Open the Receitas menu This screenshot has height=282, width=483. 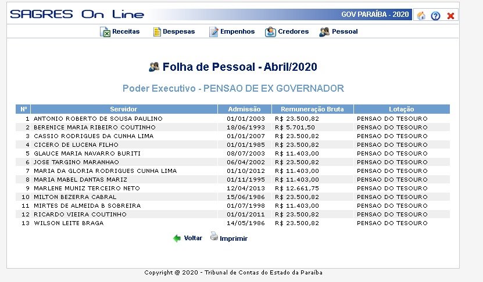click(126, 31)
